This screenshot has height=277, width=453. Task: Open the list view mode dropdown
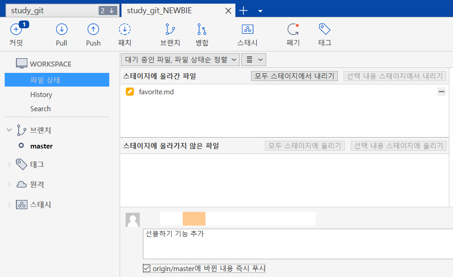coord(253,60)
